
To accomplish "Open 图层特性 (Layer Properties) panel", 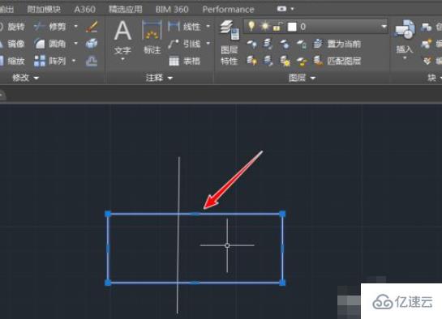I will 230,42.
